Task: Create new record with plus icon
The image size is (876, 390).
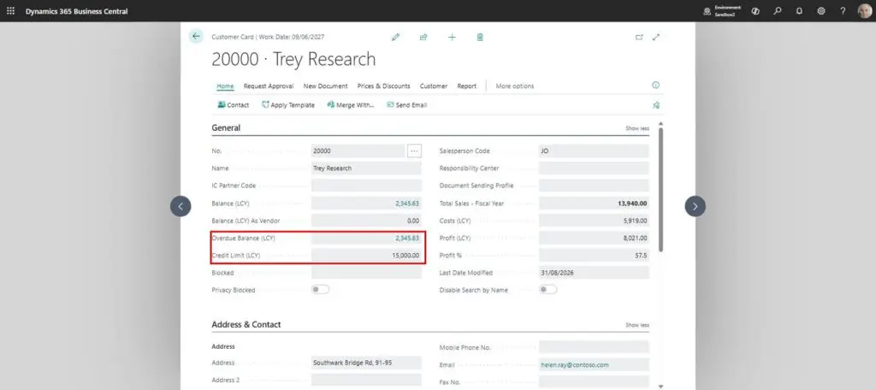Action: (x=452, y=37)
